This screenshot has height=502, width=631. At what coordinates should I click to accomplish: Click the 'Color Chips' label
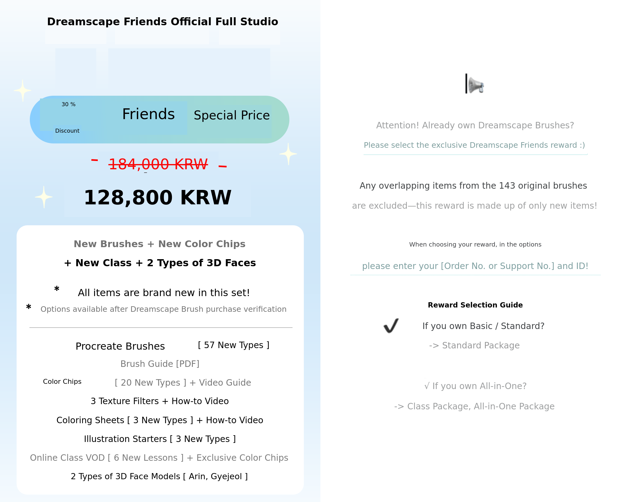point(62,382)
